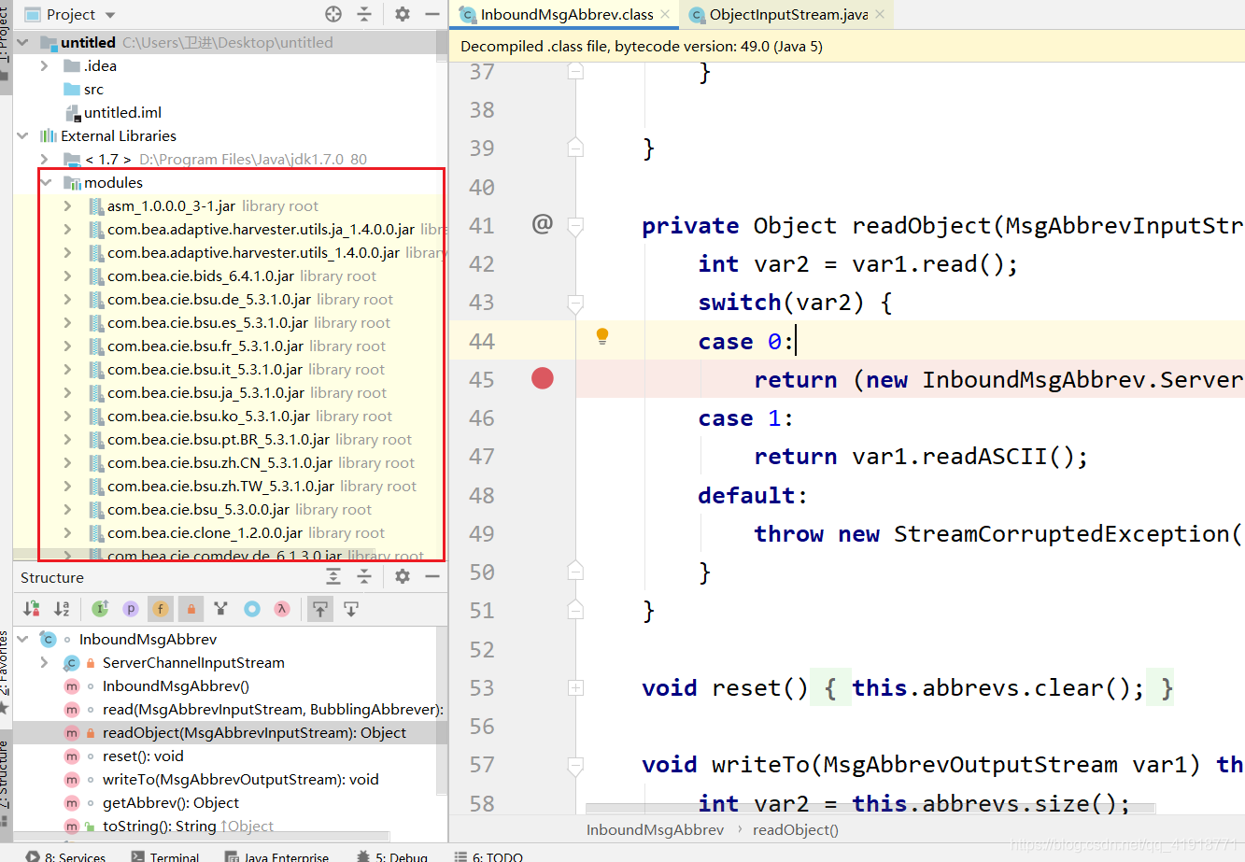Select com.bea.cie.clone_1.2.0.0.jar
This screenshot has height=862, width=1245.
[x=205, y=532]
